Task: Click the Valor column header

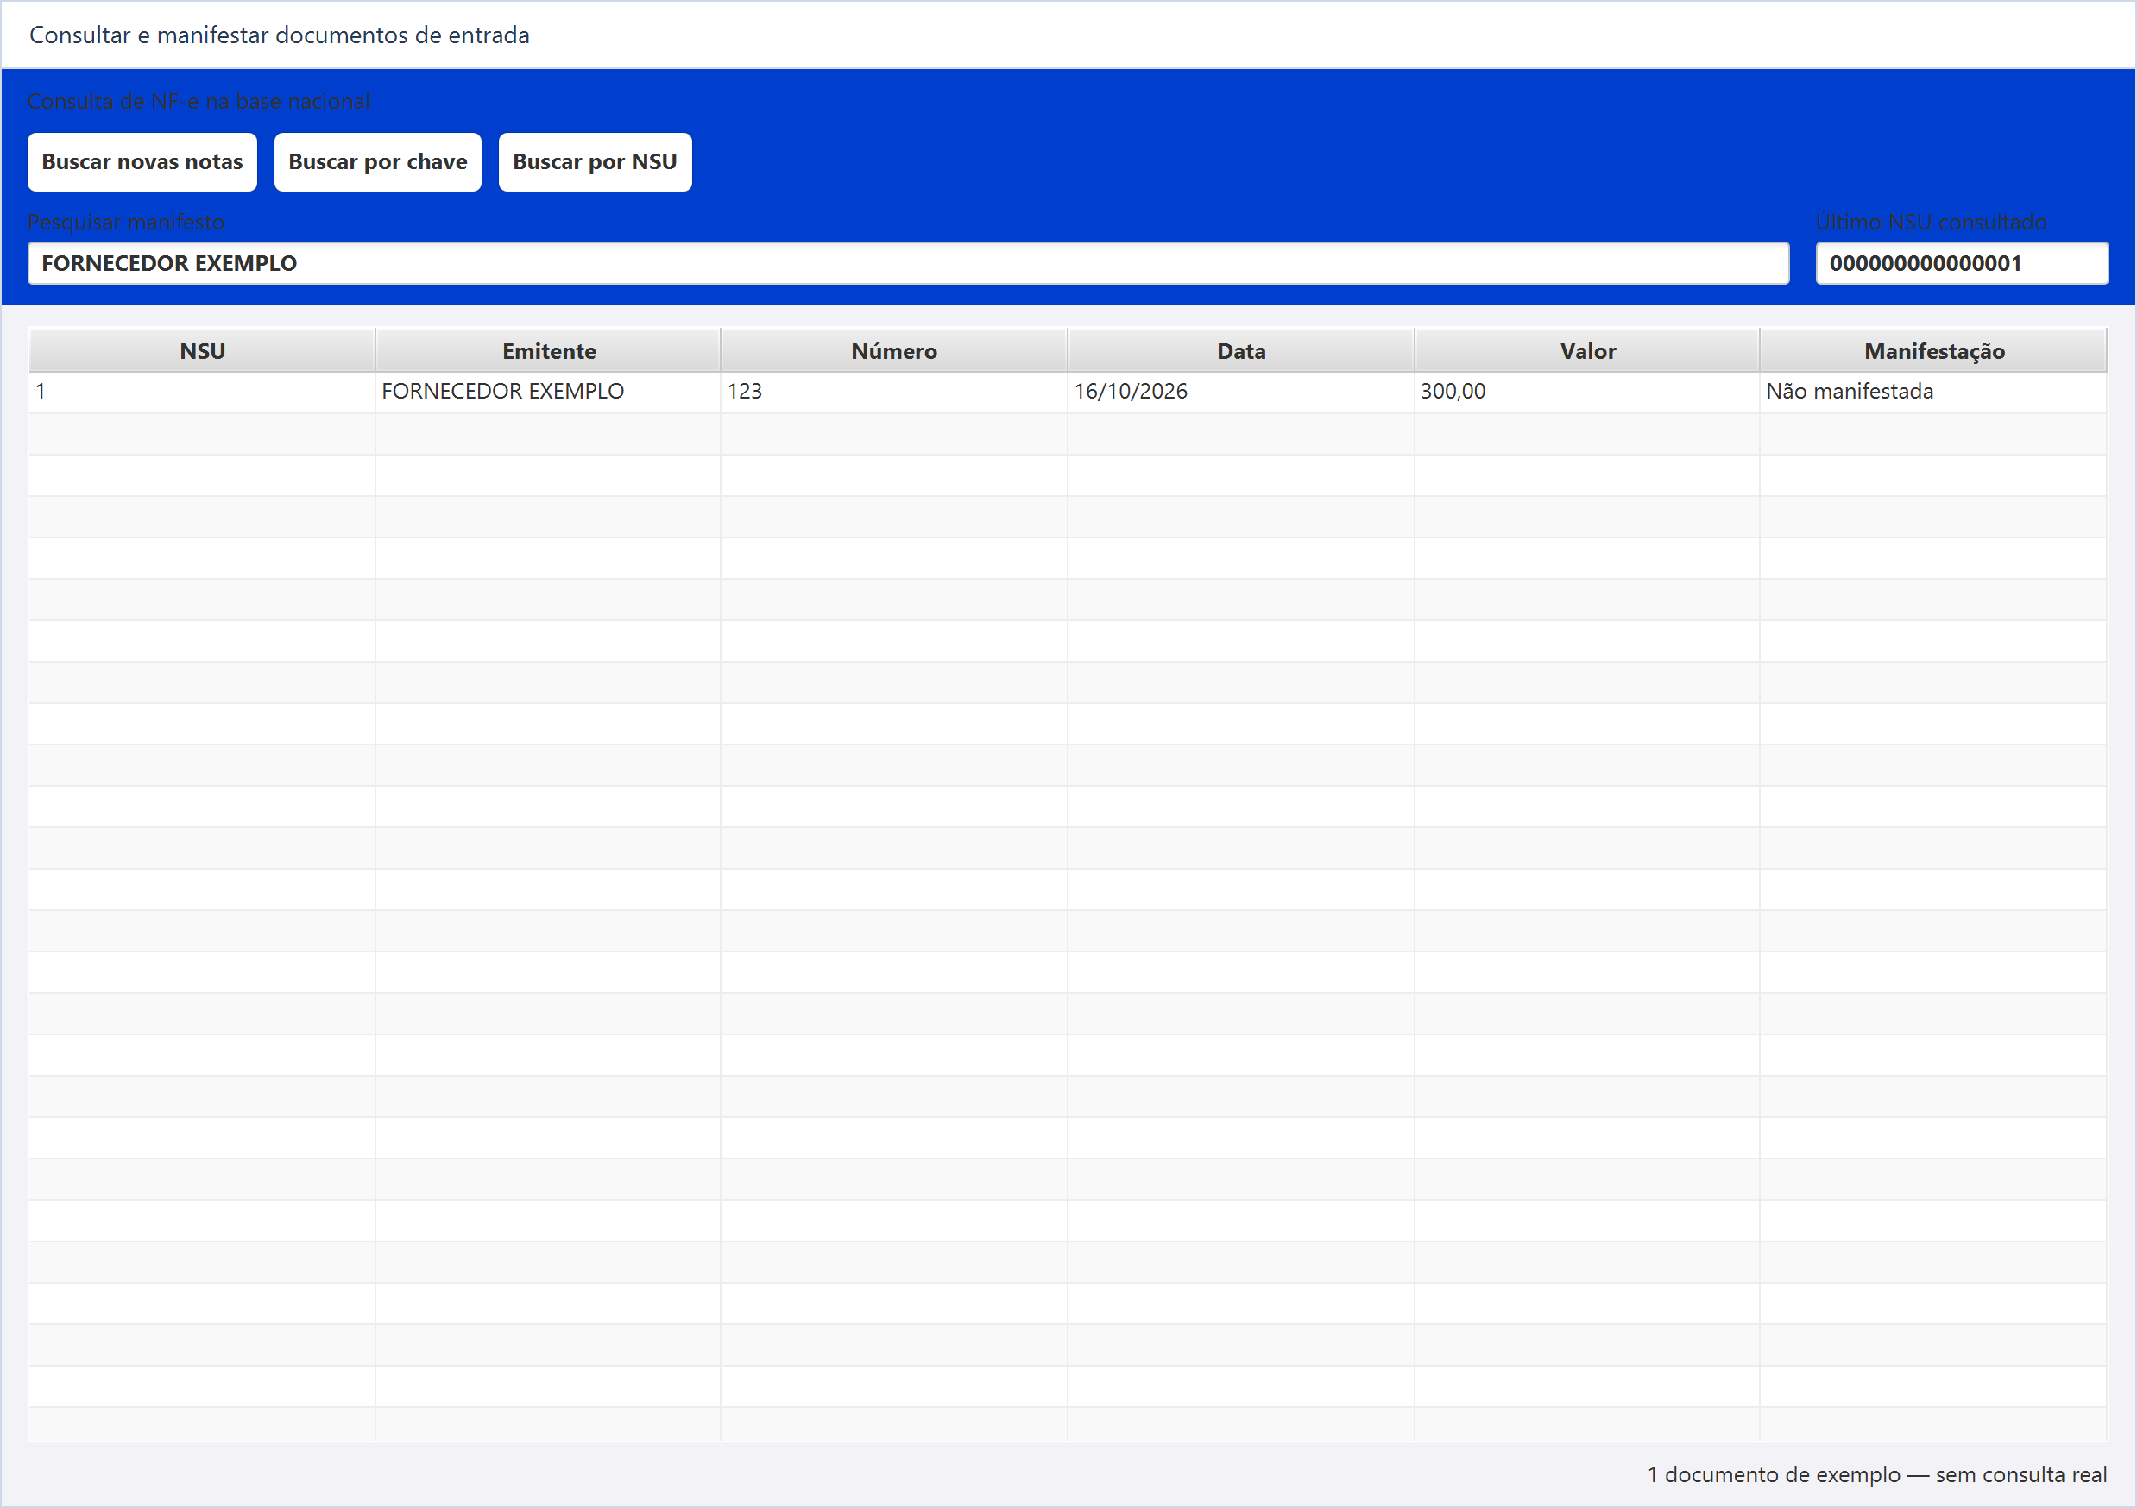Action: tap(1587, 351)
